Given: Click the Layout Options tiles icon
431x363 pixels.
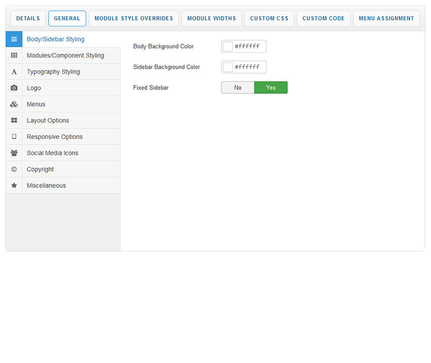Looking at the screenshot, I should 14,121.
